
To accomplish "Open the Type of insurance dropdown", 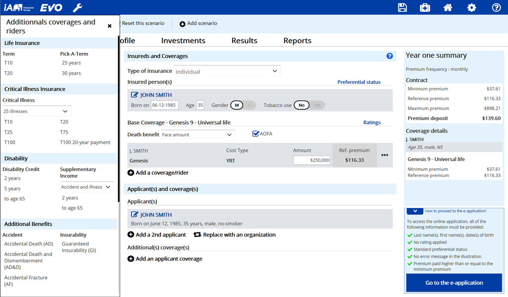I will (227, 71).
